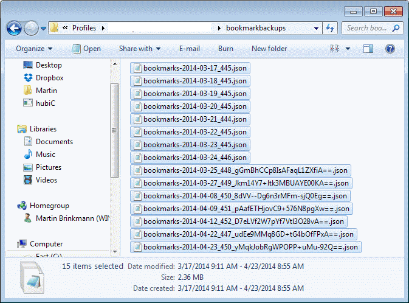This screenshot has width=409, height=303.
Task: Select file bookmarks-2014-03-18_445.json
Action: coord(190,81)
